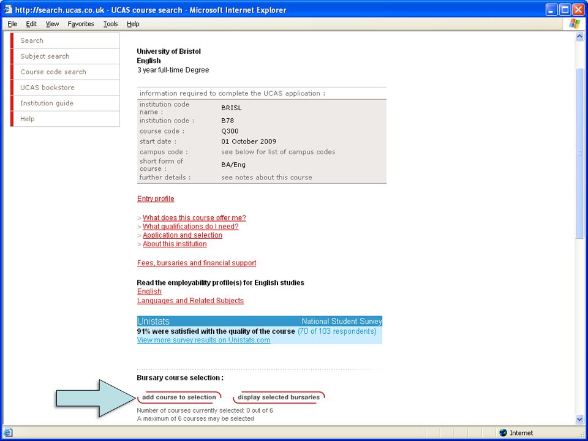Select '(70 of 103 respondents)' text
Viewport: 588px width, 441px height.
337,331
